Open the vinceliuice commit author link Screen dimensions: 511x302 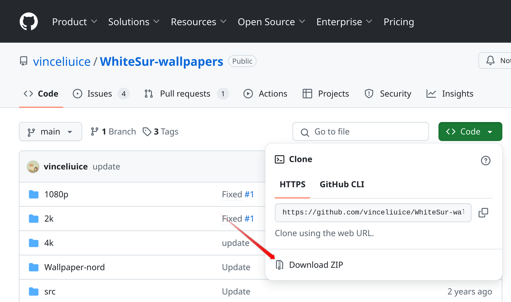coord(65,167)
